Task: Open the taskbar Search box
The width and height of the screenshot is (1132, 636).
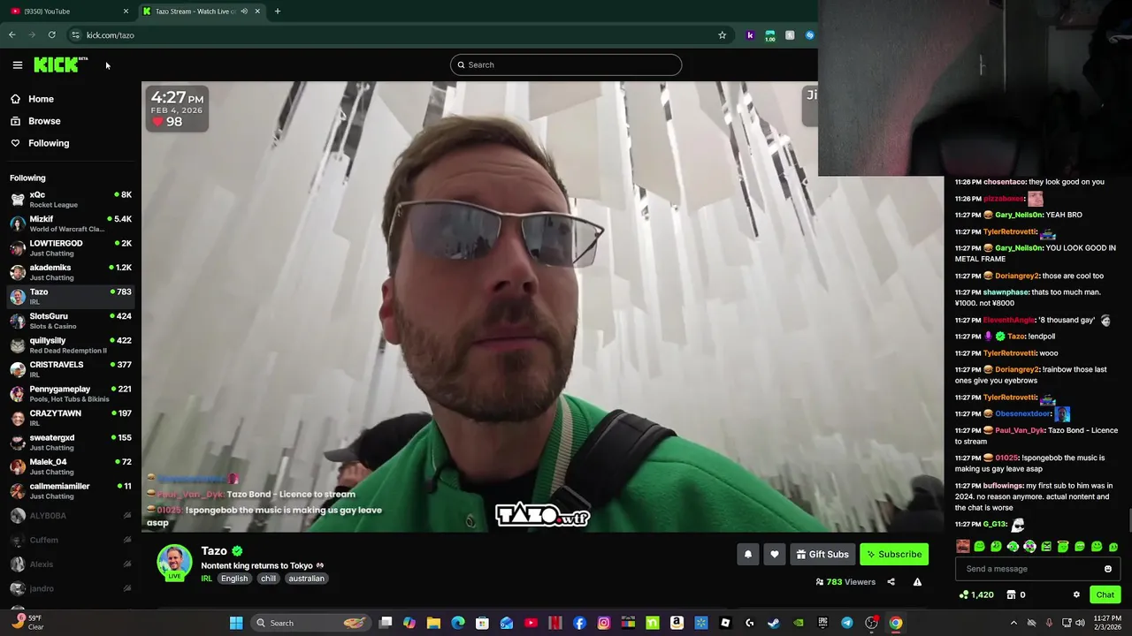Action: coord(310,623)
